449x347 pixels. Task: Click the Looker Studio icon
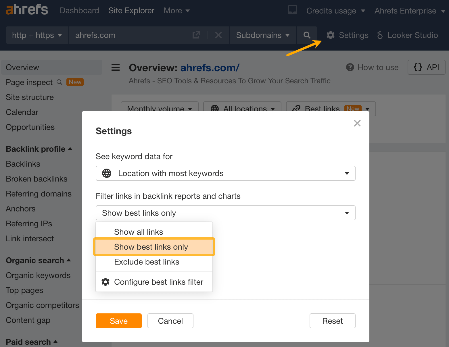coord(380,35)
